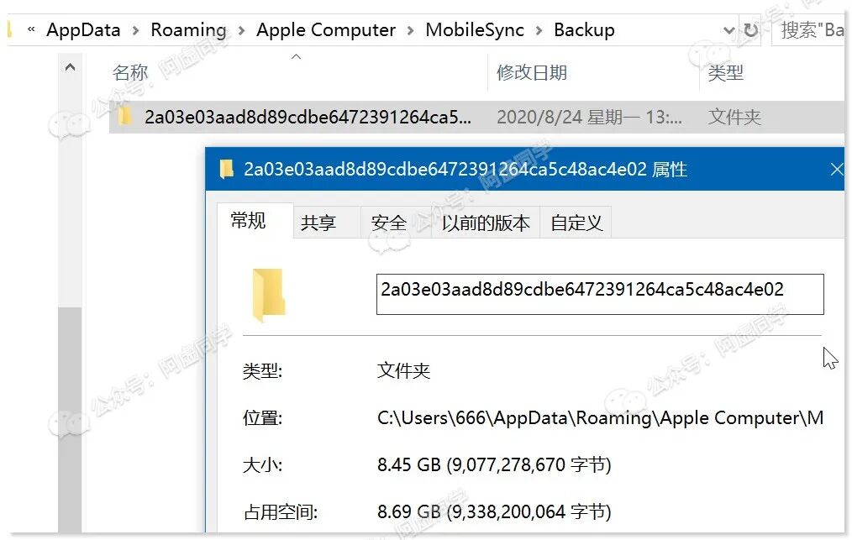Select the 常规 tab

tap(249, 221)
